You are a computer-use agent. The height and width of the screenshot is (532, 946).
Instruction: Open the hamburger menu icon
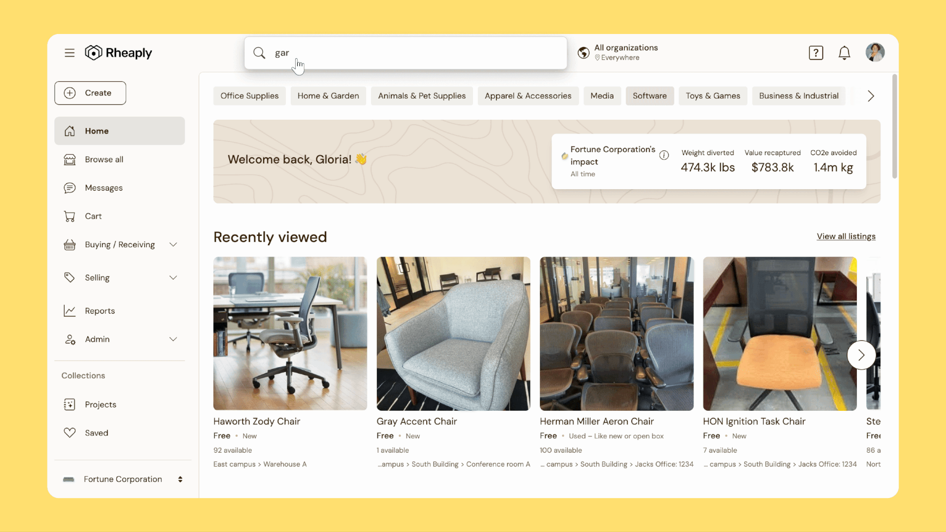coord(69,53)
